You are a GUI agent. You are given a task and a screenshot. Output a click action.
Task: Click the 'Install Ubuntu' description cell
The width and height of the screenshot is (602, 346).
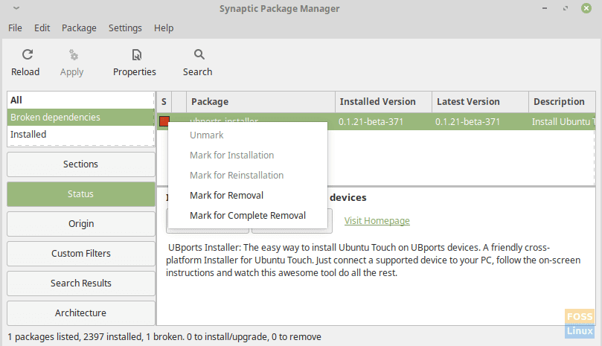pyautogui.click(x=563, y=122)
